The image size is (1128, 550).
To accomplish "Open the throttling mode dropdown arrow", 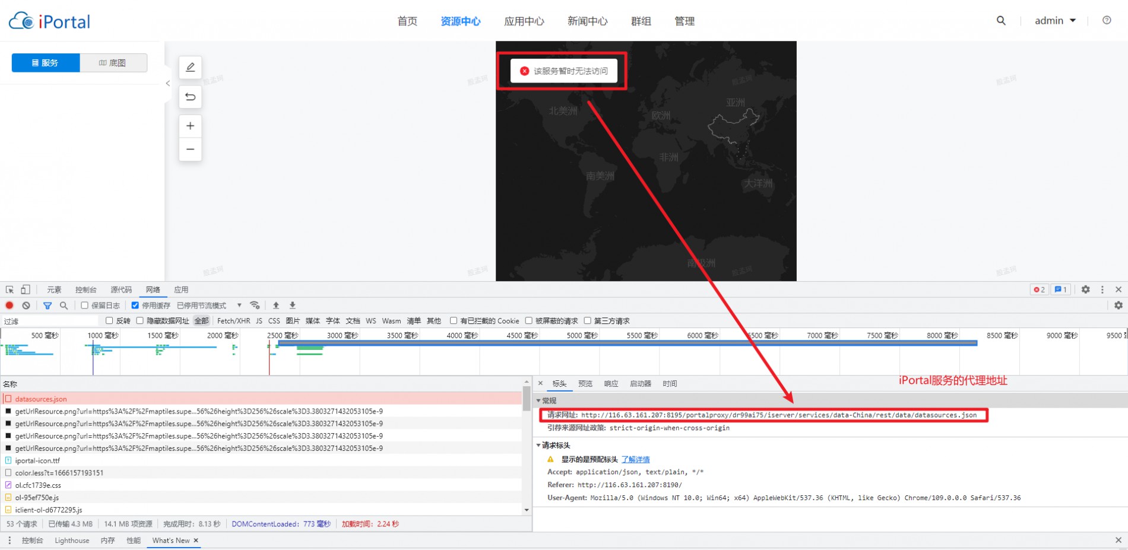I will tap(239, 306).
